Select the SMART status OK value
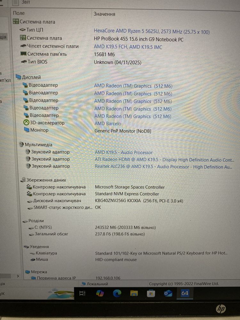240x320 pixels. [x=98, y=207]
